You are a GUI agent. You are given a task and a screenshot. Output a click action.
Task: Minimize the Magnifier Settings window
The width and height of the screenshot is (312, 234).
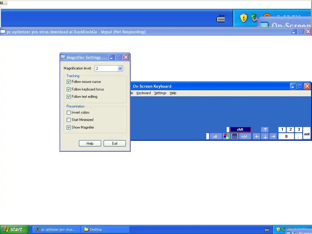tap(112, 57)
